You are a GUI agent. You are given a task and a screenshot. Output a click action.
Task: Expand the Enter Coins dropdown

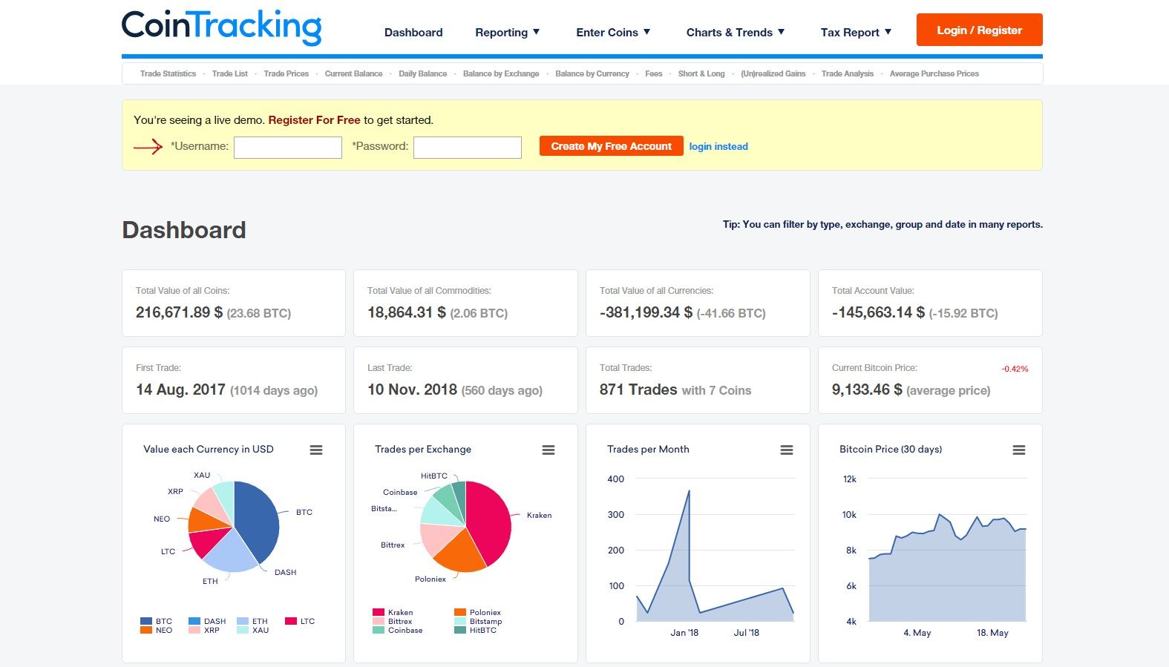(613, 33)
